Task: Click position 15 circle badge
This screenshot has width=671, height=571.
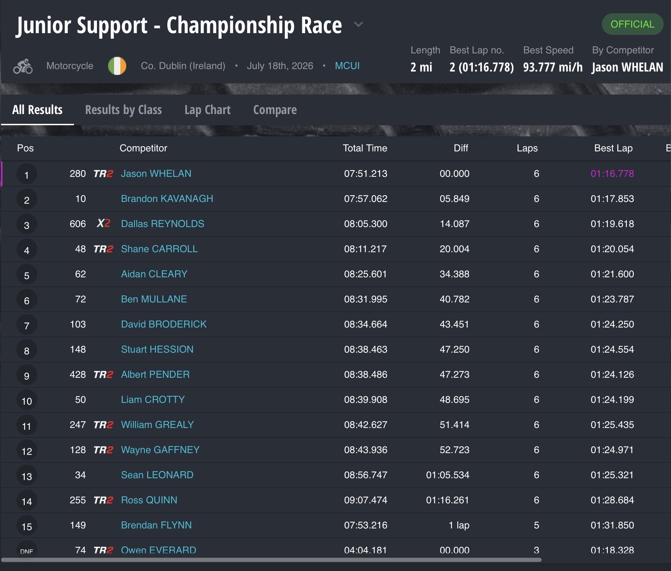Action: coord(27,526)
